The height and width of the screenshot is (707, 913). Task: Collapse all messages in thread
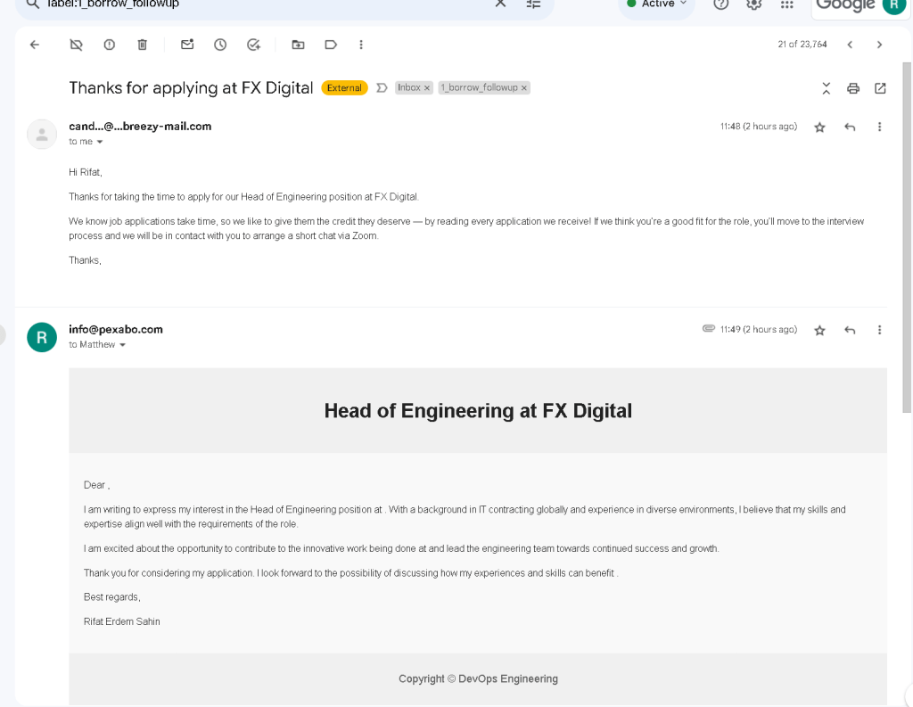(827, 88)
